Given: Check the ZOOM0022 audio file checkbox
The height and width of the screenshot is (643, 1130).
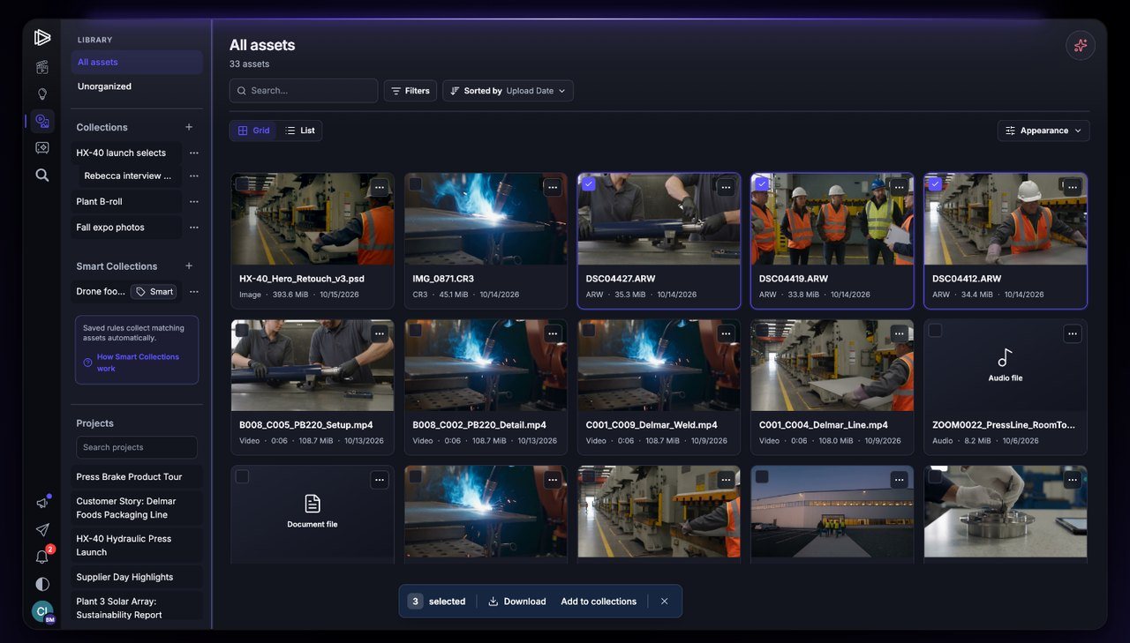Looking at the screenshot, I should pos(935,330).
